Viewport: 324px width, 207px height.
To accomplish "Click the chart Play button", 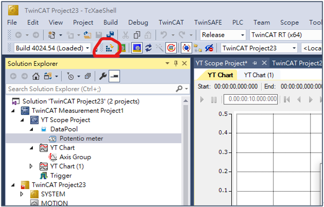I will (202, 100).
